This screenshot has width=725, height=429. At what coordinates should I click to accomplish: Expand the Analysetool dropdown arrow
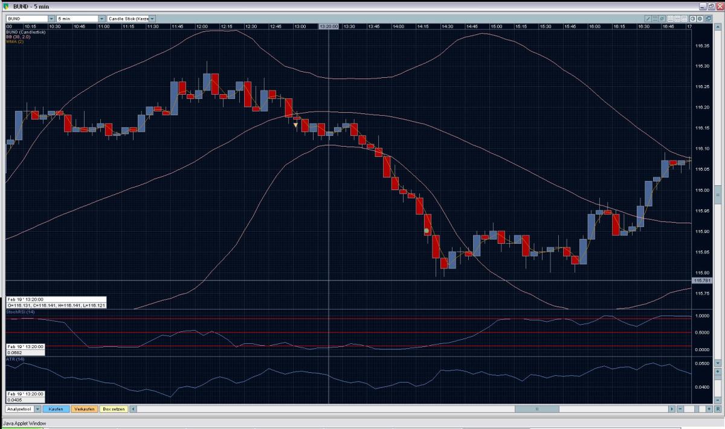[37, 409]
